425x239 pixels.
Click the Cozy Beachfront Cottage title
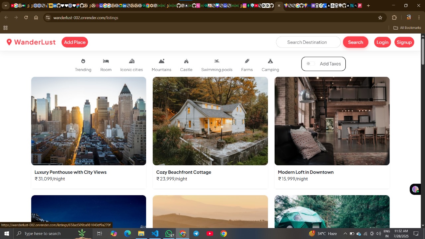tap(184, 172)
